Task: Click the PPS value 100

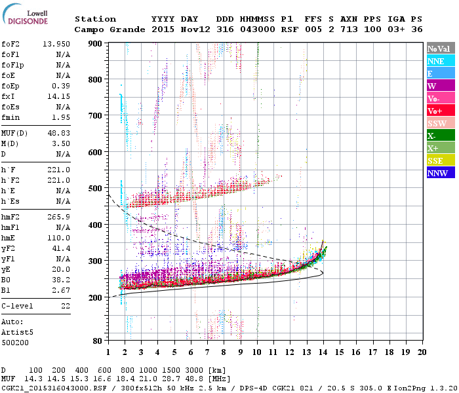Action: (372, 29)
